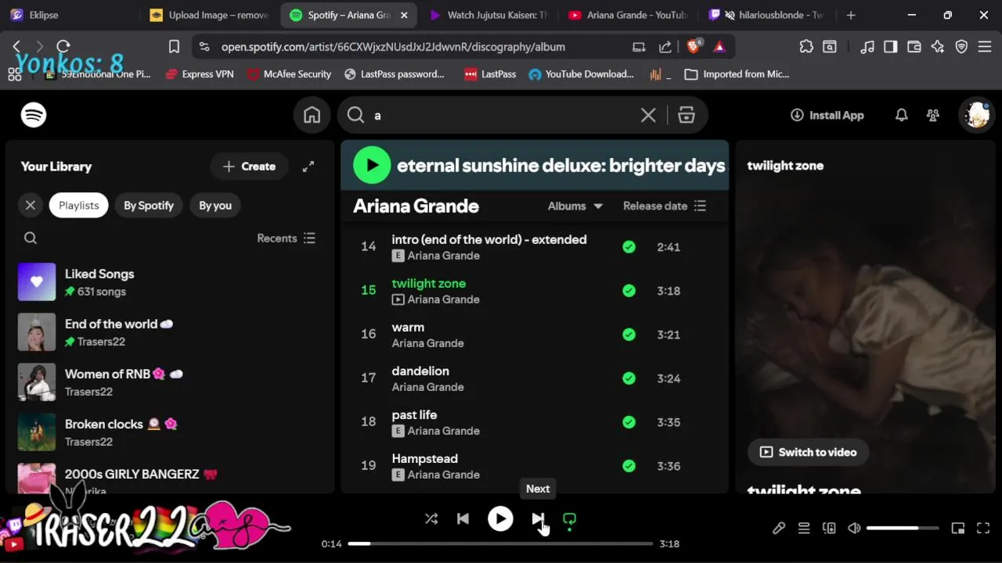Filter library By Spotify

click(x=149, y=206)
